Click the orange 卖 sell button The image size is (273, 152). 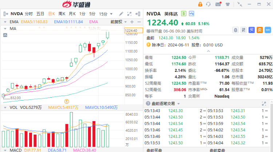[260, 30]
